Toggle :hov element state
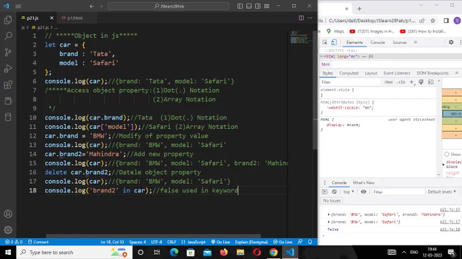This screenshot has width=462, height=259. [x=389, y=82]
